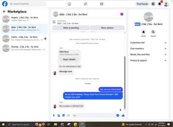The height and width of the screenshot is (127, 173).
Task: Click 'Abbi is waiting for your response' text
Action: (x=87, y=79)
